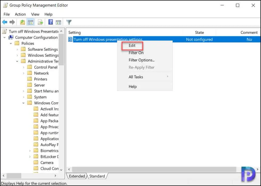Open the All Tasks submenu

tap(145, 77)
